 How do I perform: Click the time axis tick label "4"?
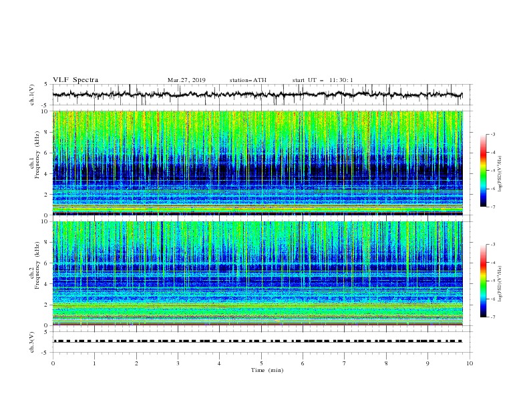click(x=219, y=363)
